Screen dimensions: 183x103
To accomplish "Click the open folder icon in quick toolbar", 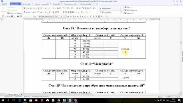I will [7, 17].
